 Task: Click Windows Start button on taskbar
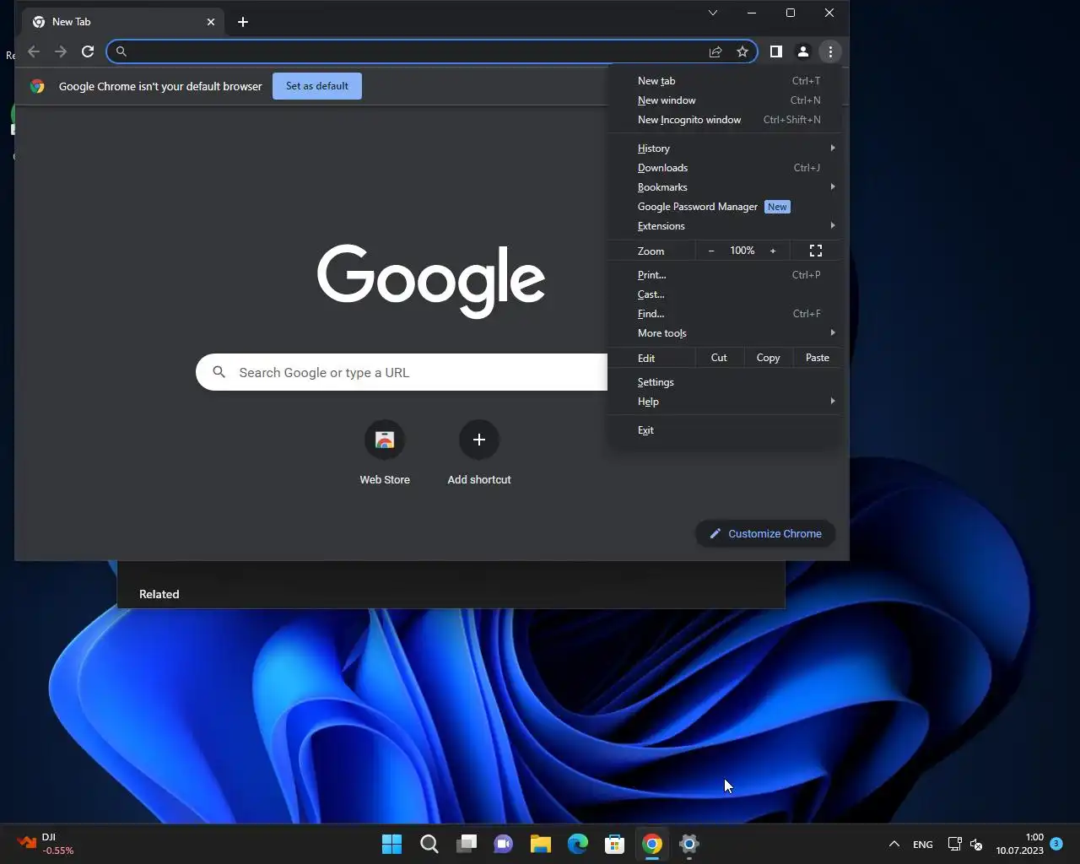pyautogui.click(x=392, y=844)
